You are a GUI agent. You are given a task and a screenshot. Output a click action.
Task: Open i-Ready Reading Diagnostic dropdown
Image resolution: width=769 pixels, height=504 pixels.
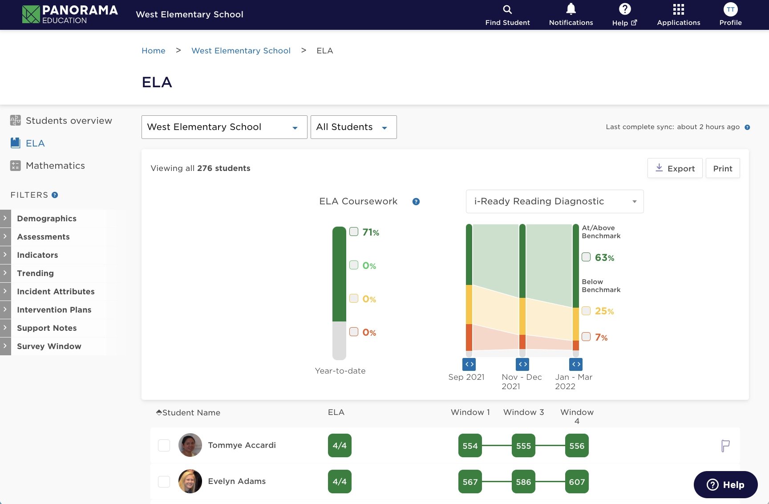point(554,201)
